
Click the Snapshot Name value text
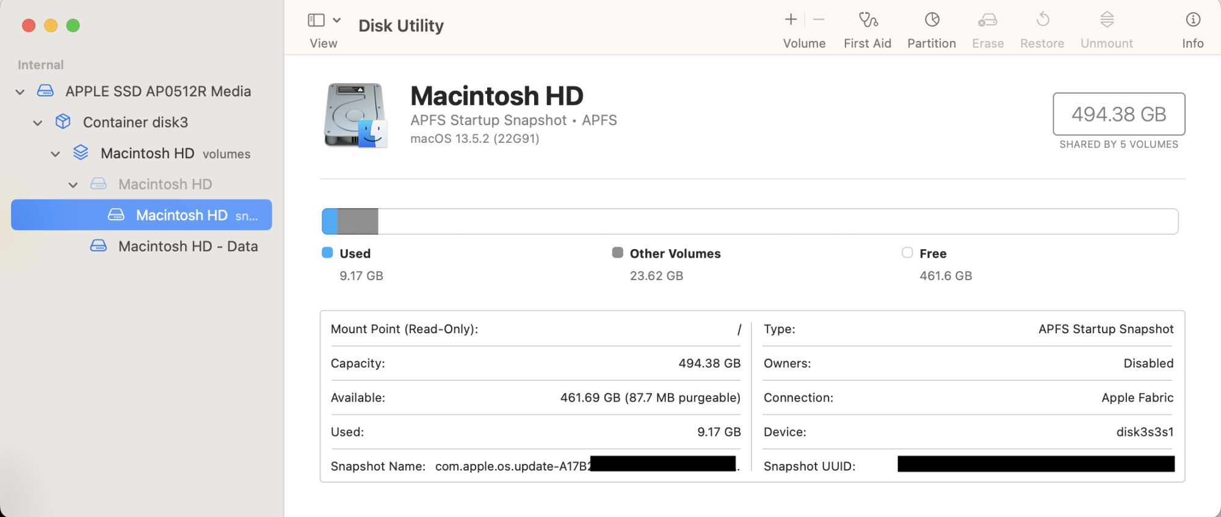(587, 466)
